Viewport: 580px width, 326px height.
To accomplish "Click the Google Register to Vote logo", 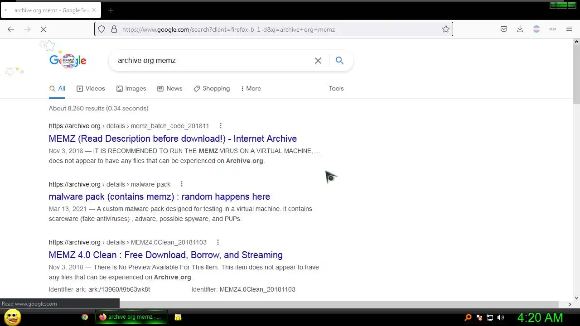I will (x=68, y=61).
